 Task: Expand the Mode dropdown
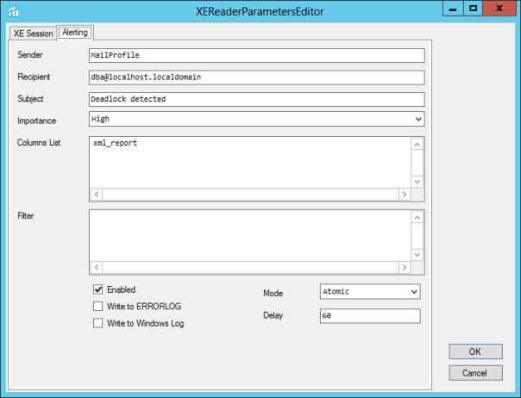click(x=369, y=292)
